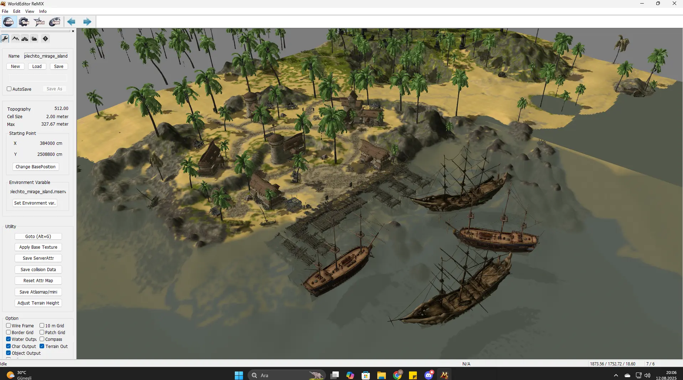
Task: Open the Effect editor mode icon
Action: pos(39,22)
